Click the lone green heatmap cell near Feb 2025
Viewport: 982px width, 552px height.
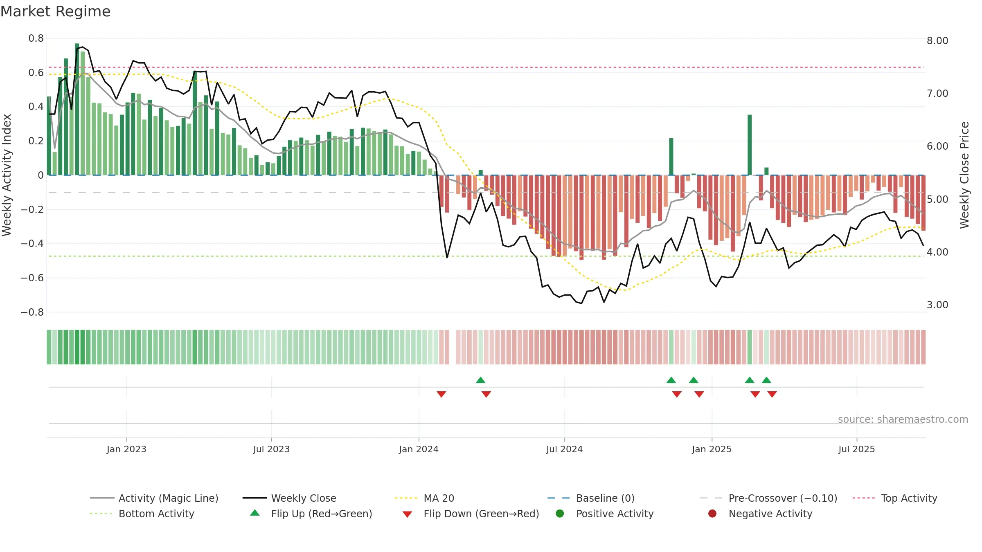tap(750, 347)
